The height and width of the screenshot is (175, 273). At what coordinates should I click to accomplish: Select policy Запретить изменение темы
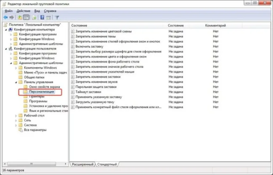click(x=95, y=36)
